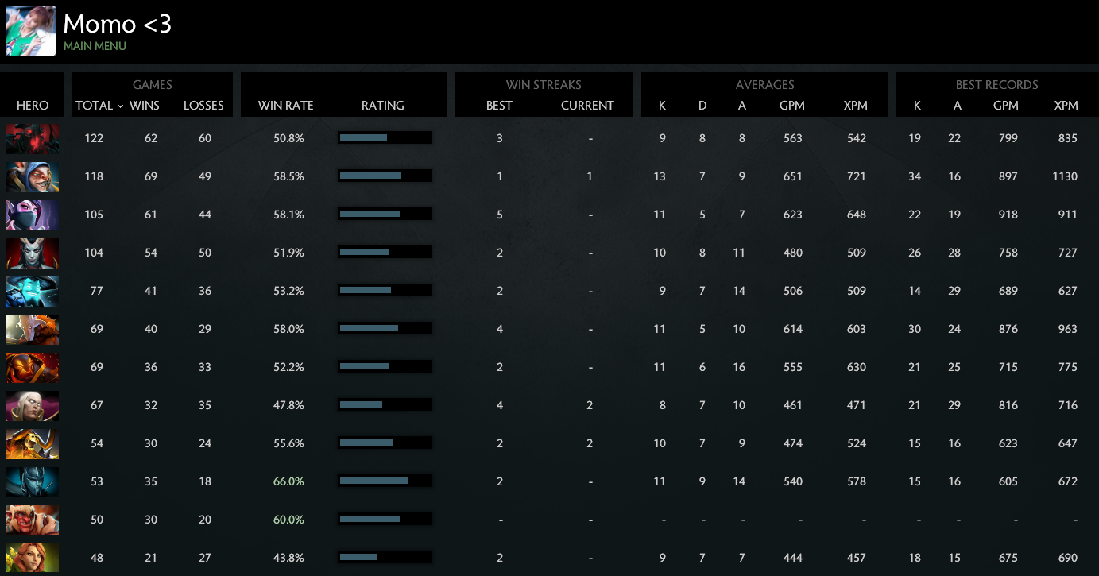This screenshot has height=576, width=1099.
Task: Click the player name Momo <3
Action: 117,25
